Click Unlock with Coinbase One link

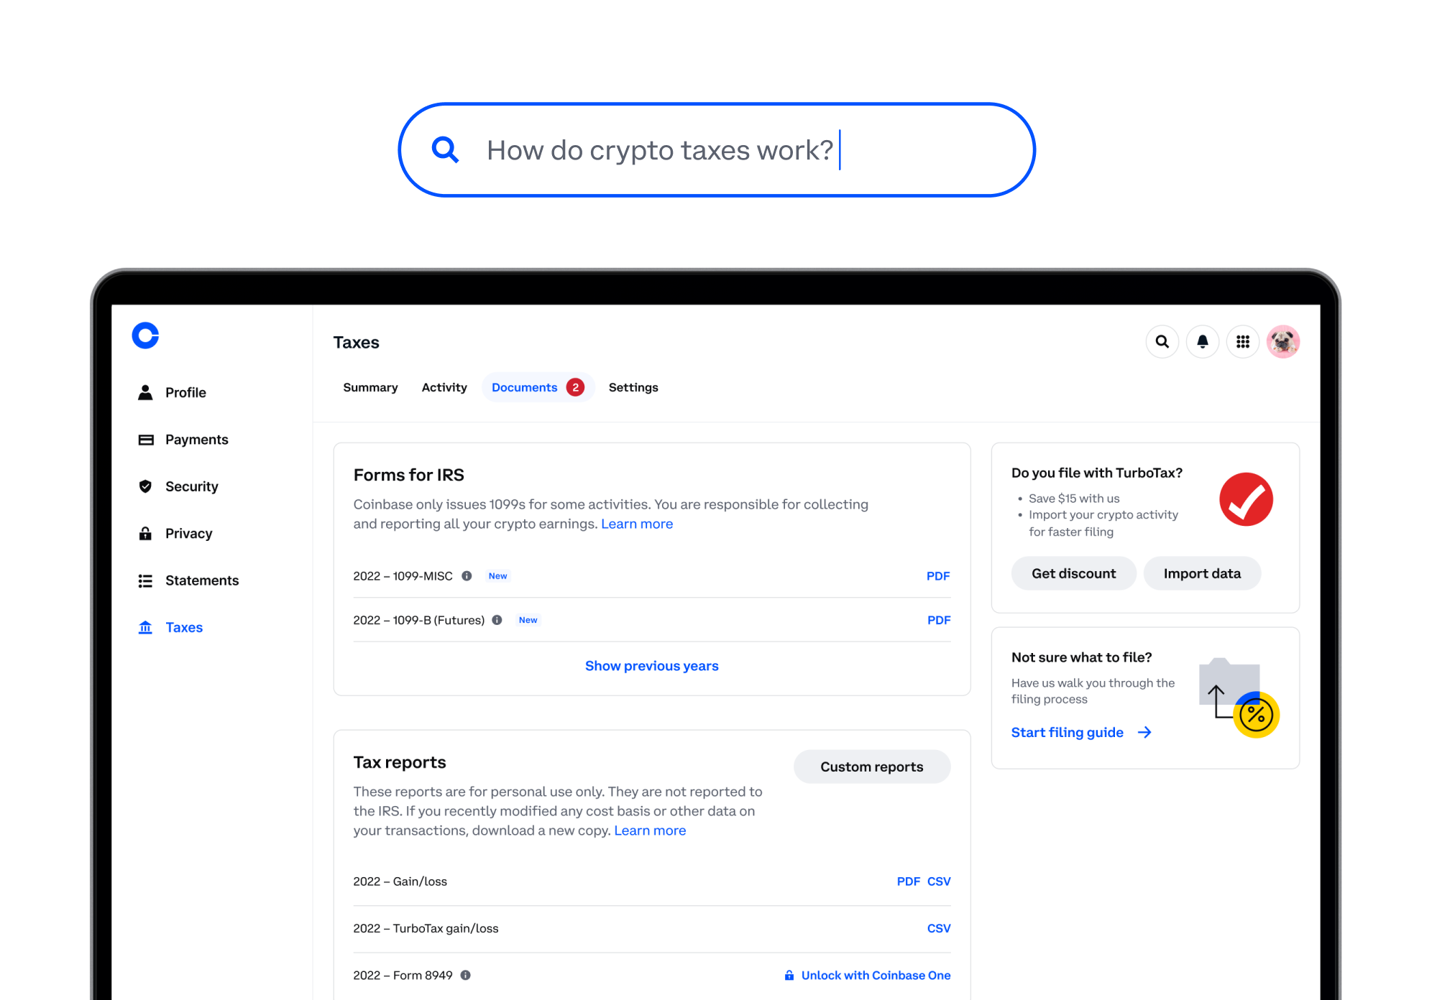(876, 975)
